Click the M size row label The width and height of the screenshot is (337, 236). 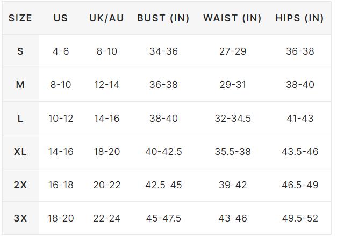point(20,85)
